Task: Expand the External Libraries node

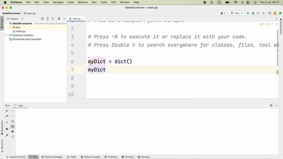Action: coord(7,35)
